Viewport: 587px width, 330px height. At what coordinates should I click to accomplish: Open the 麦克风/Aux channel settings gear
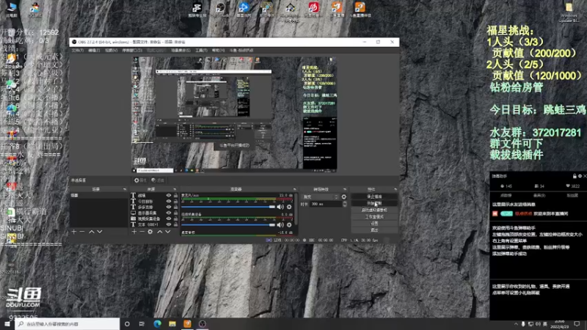[289, 207]
